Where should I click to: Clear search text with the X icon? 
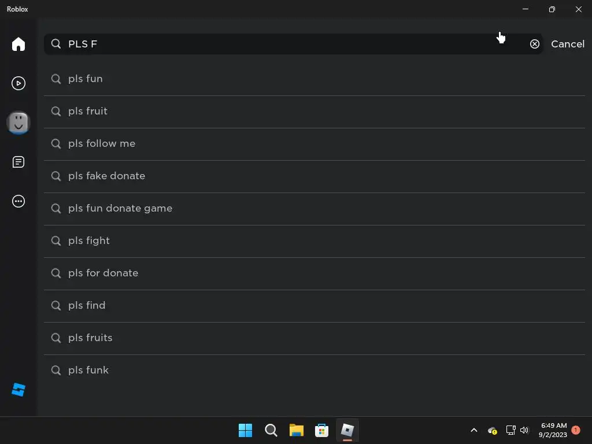(535, 44)
